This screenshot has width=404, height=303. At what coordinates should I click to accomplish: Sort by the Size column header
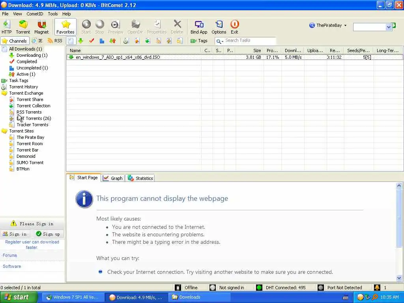coord(249,50)
